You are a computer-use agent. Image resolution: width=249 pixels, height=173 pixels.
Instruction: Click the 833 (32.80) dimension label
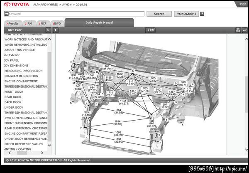[118, 141]
